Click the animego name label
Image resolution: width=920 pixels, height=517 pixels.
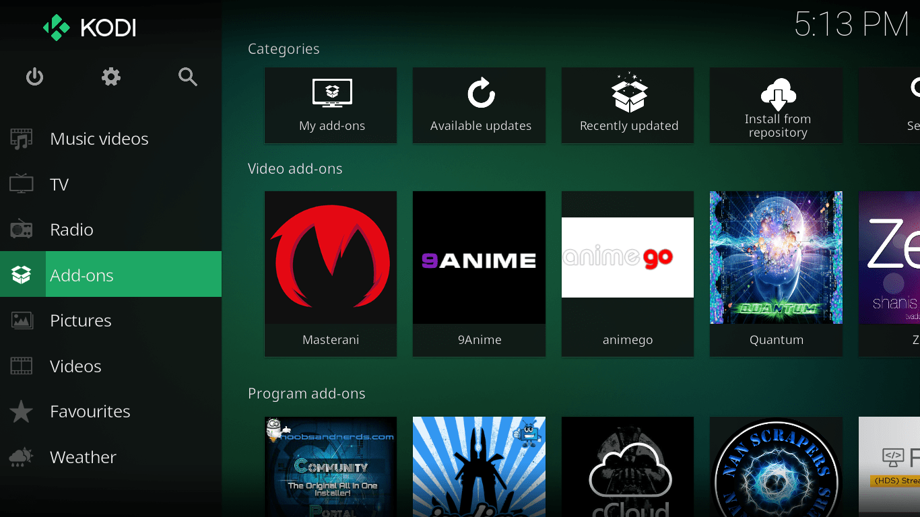628,340
